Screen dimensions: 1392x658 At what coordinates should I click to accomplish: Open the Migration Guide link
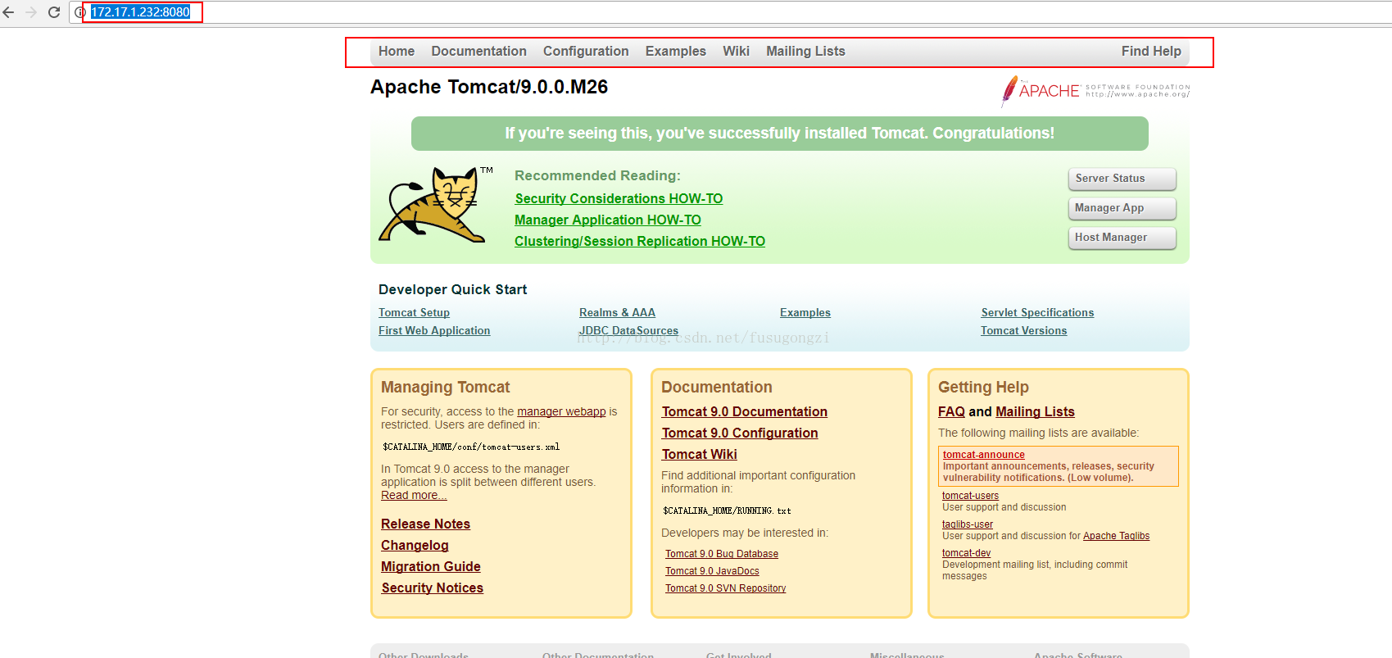[431, 566]
